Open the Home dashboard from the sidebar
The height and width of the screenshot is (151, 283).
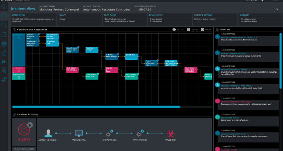pyautogui.click(x=4, y=7)
